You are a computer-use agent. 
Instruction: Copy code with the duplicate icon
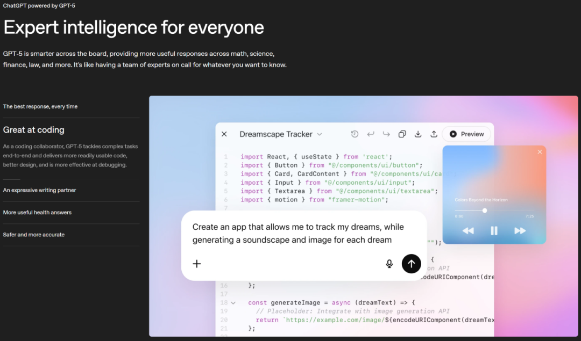pos(402,134)
